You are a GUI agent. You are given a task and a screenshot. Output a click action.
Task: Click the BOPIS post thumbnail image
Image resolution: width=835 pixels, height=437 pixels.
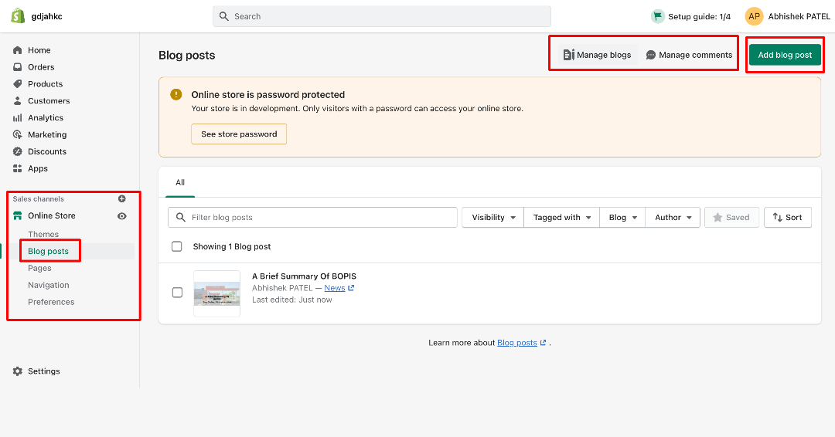(216, 293)
